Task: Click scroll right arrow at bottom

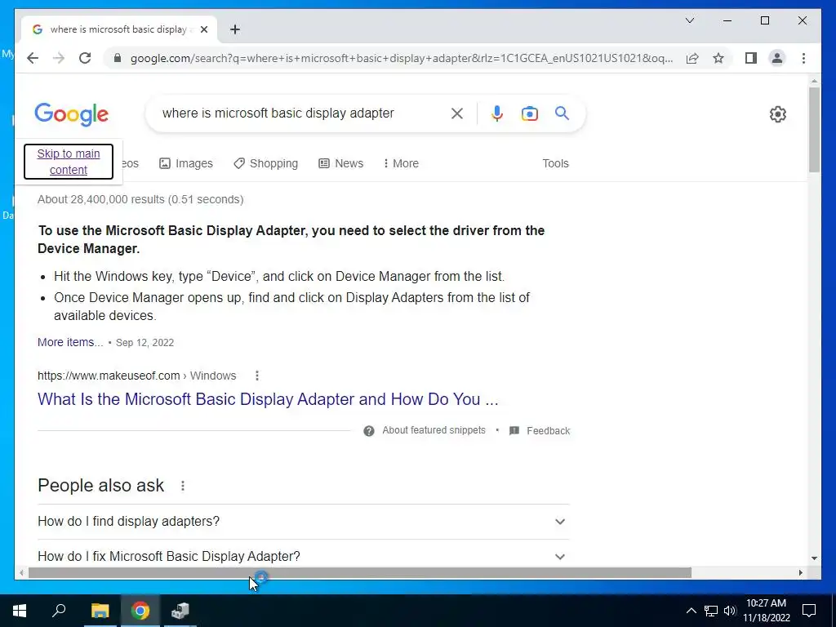Action: [800, 572]
